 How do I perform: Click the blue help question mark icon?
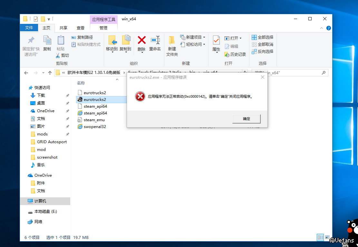pyautogui.click(x=329, y=28)
